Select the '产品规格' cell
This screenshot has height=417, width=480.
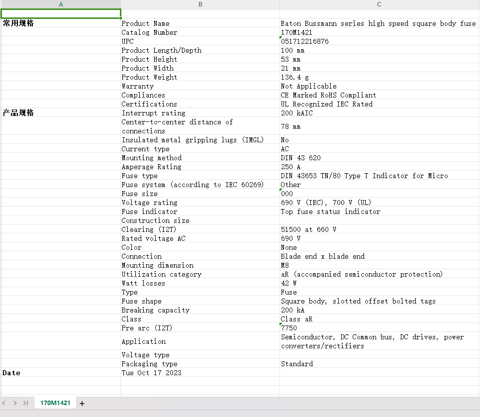61,112
